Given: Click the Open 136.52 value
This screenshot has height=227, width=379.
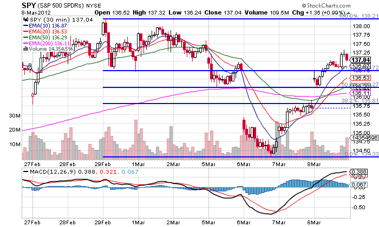Looking at the screenshot, I should click(x=112, y=12).
